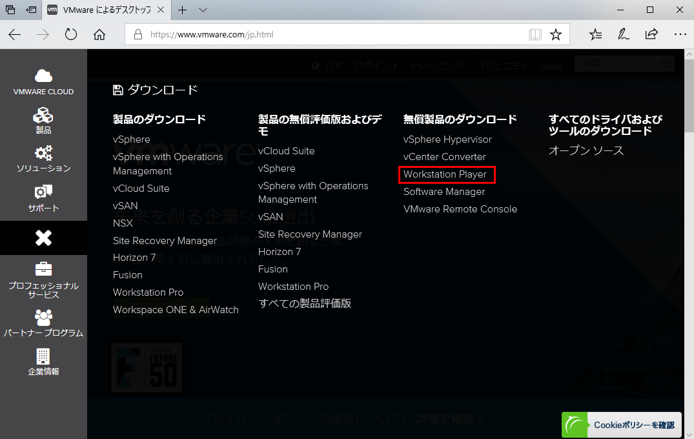This screenshot has height=439, width=694.
Task: Select the オープン ソース link
Action: (586, 150)
